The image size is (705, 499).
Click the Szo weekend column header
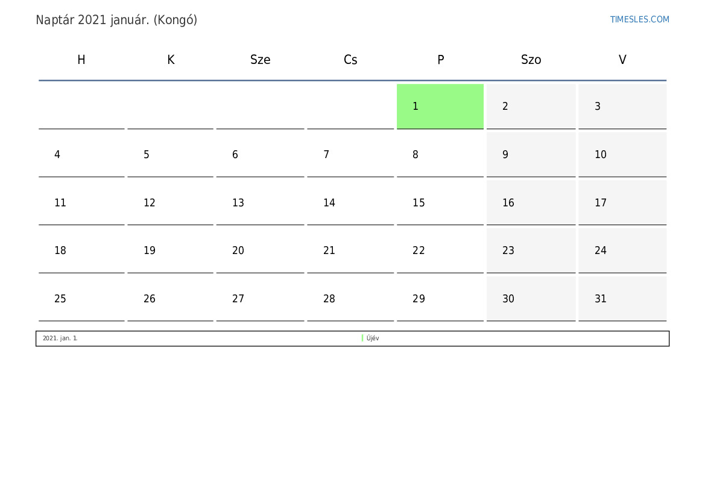[x=531, y=60]
